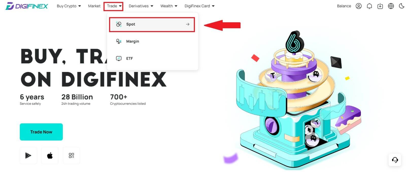Viewport: 406px width, 172px height.
Task: Select Spot from the Trade menu
Action: [x=152, y=24]
